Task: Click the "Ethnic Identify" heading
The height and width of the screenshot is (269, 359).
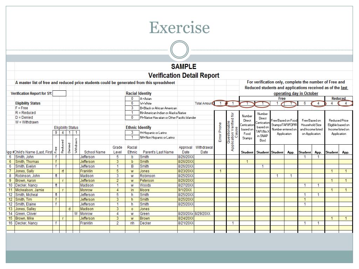Action: (138, 127)
